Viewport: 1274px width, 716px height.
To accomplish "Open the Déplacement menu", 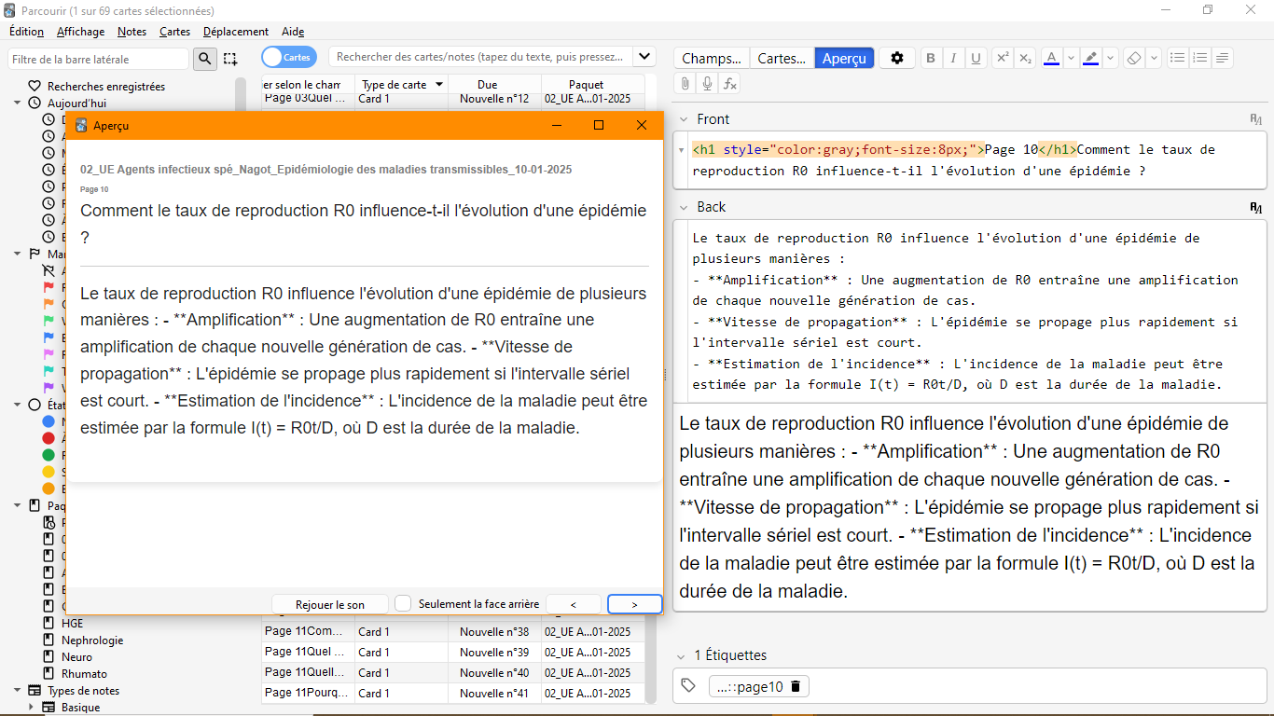I will tap(236, 32).
